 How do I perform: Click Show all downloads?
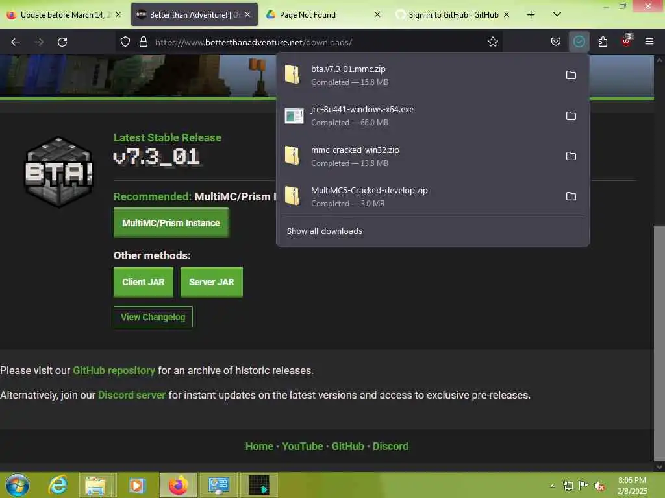(325, 231)
